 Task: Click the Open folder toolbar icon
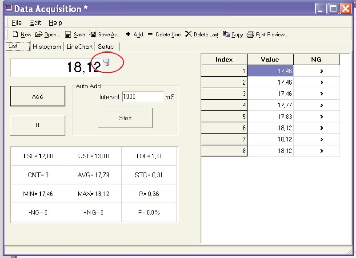39,34
